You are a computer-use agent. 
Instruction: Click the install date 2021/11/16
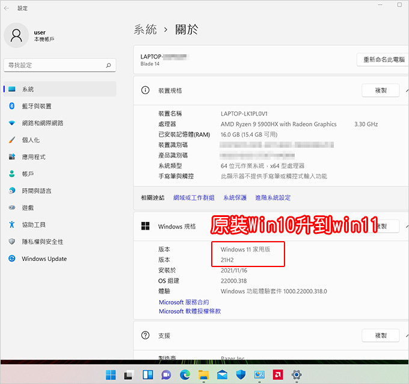[234, 271]
